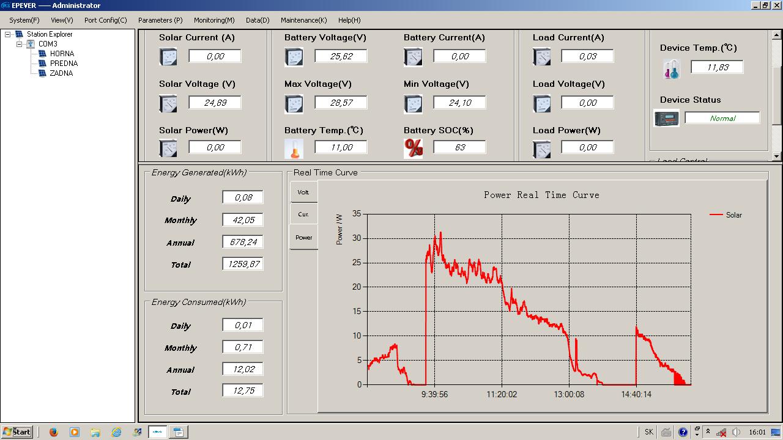Click the Battery Voltage meter icon
This screenshot has width=783, height=440.
294,57
